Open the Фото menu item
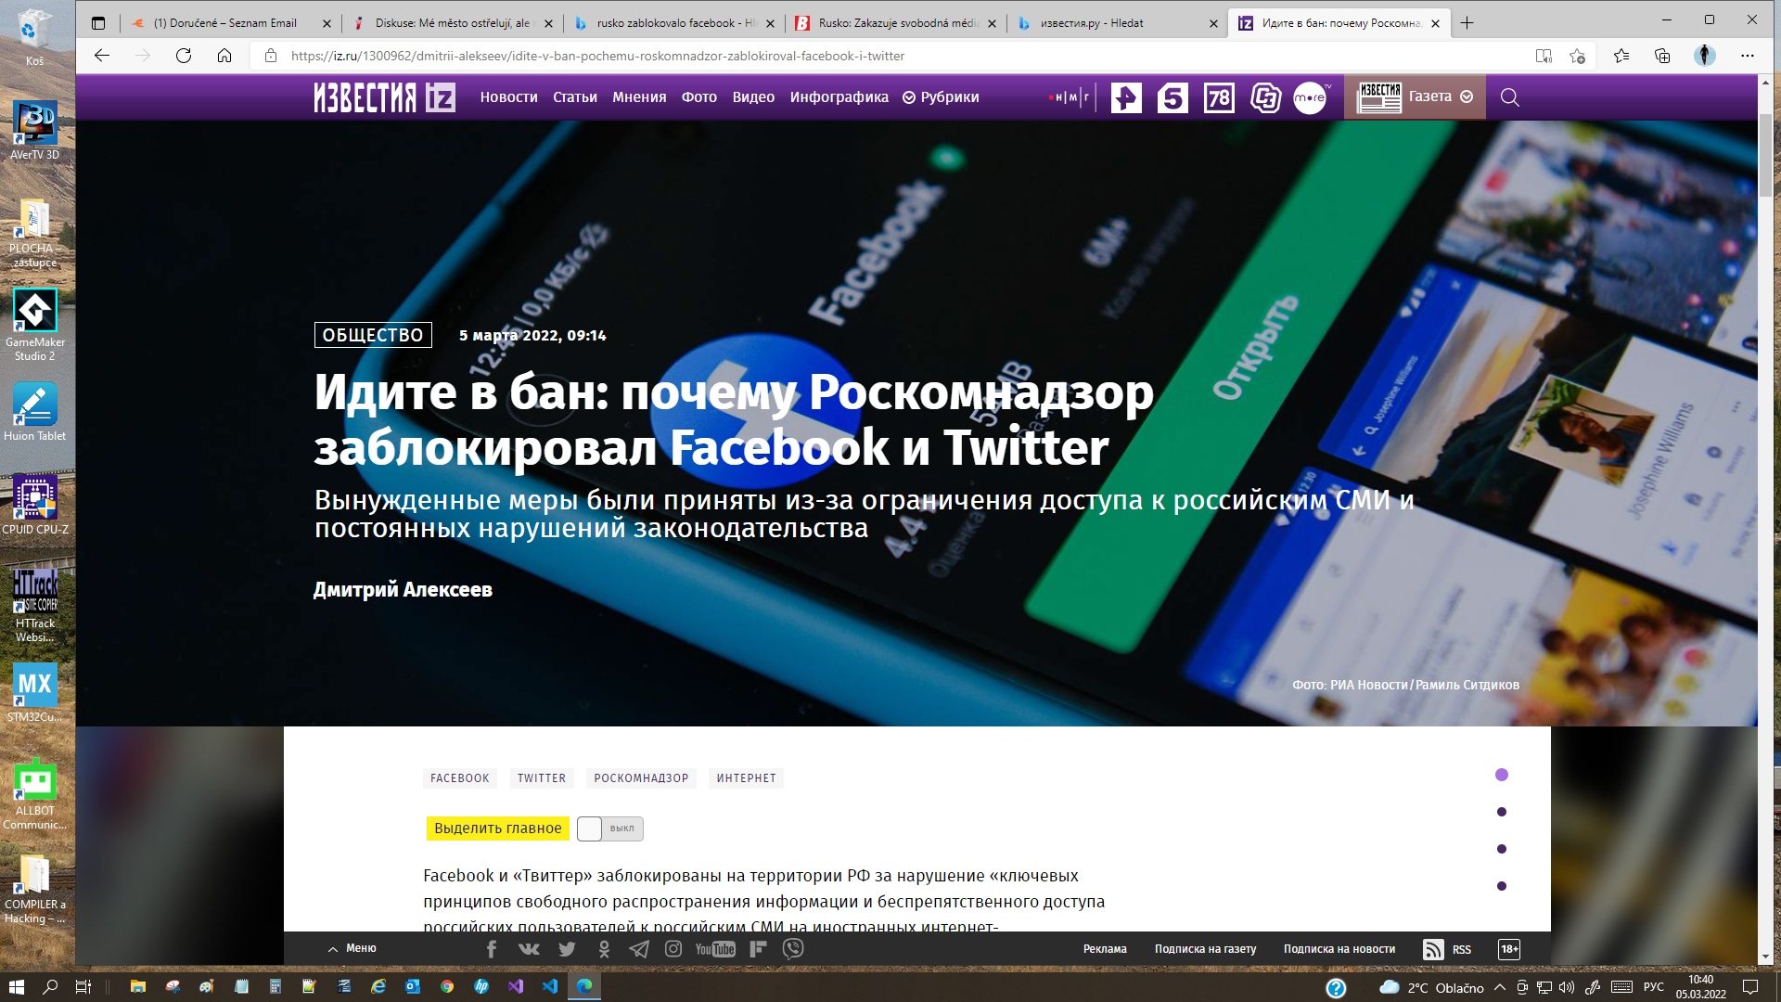This screenshot has width=1781, height=1002. point(699,97)
